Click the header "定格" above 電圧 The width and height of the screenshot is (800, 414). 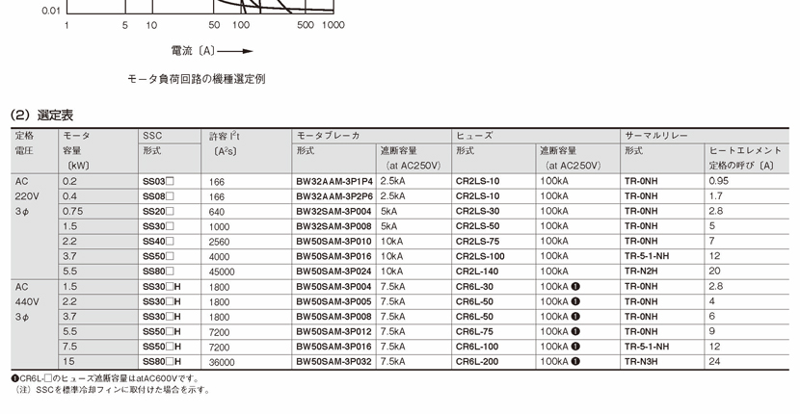(24, 136)
